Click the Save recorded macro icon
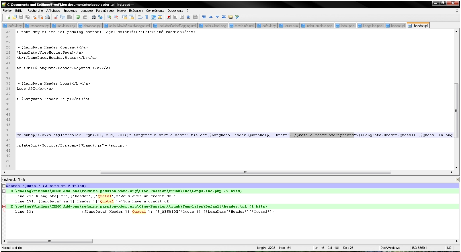Screen dimensions: 461x252 coord(195,17)
